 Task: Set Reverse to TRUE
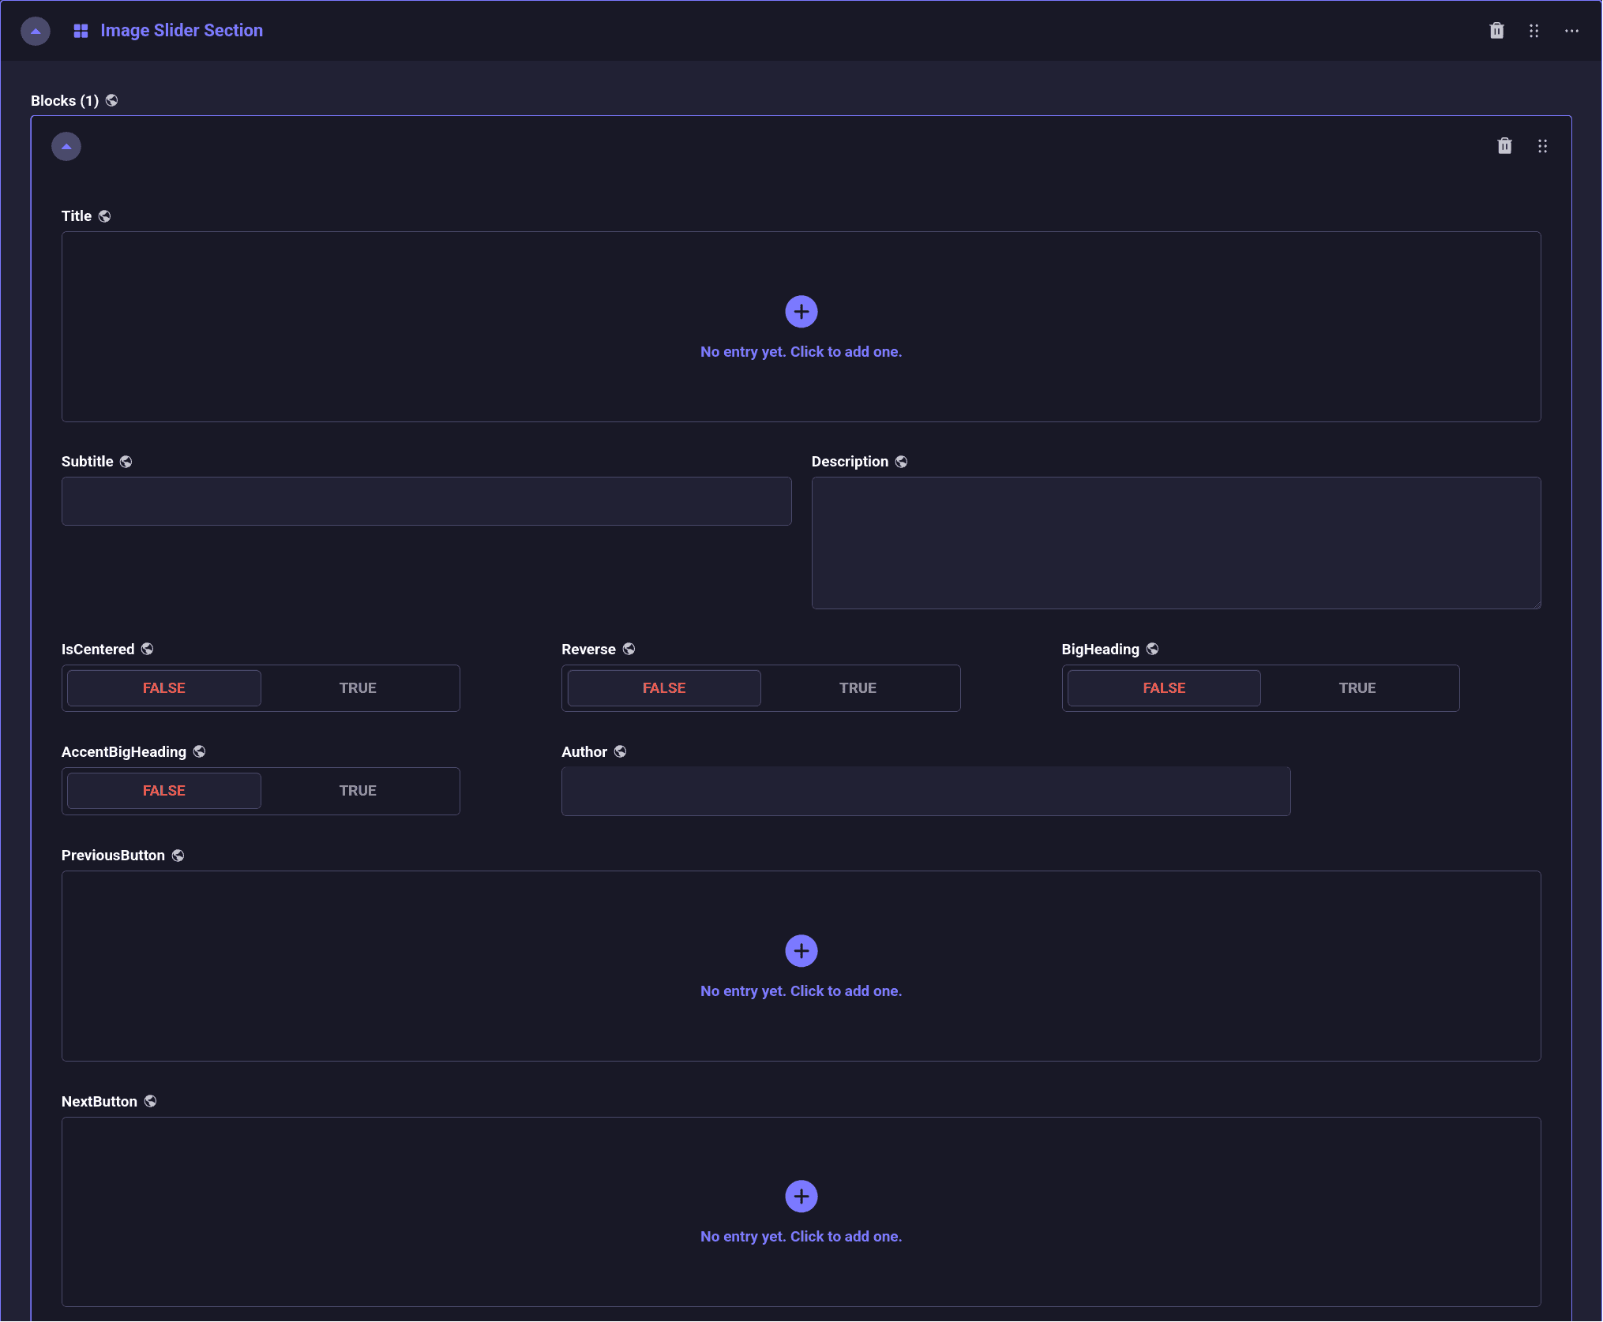(858, 688)
